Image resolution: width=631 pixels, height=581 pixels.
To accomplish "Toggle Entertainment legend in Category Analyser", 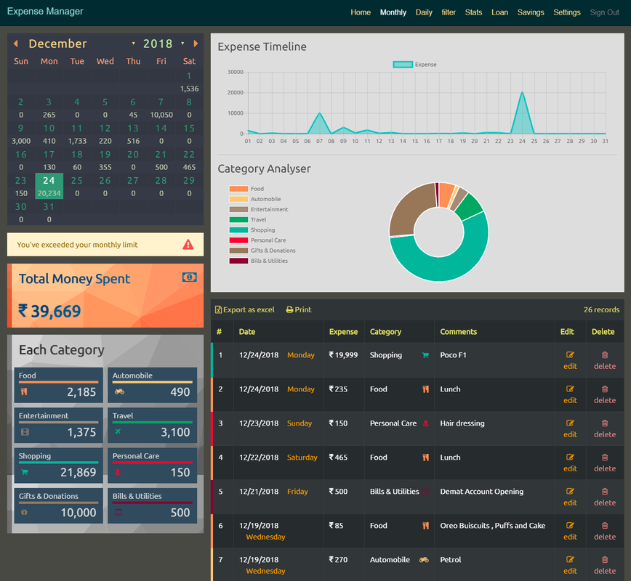I will coord(258,209).
